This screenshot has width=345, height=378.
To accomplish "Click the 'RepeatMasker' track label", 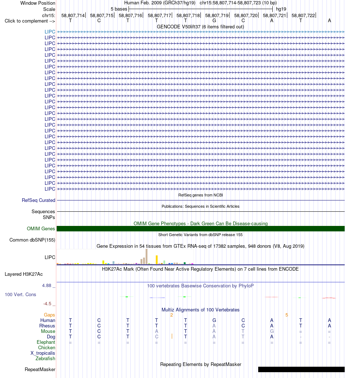I will (x=40, y=370).
